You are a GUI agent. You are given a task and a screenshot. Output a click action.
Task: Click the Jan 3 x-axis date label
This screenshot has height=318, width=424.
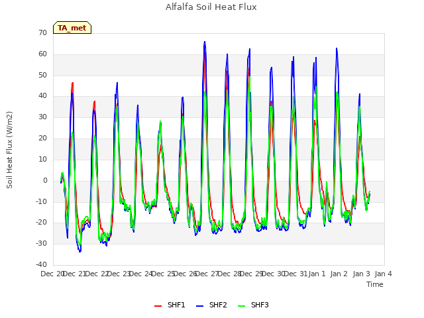[x=362, y=274]
